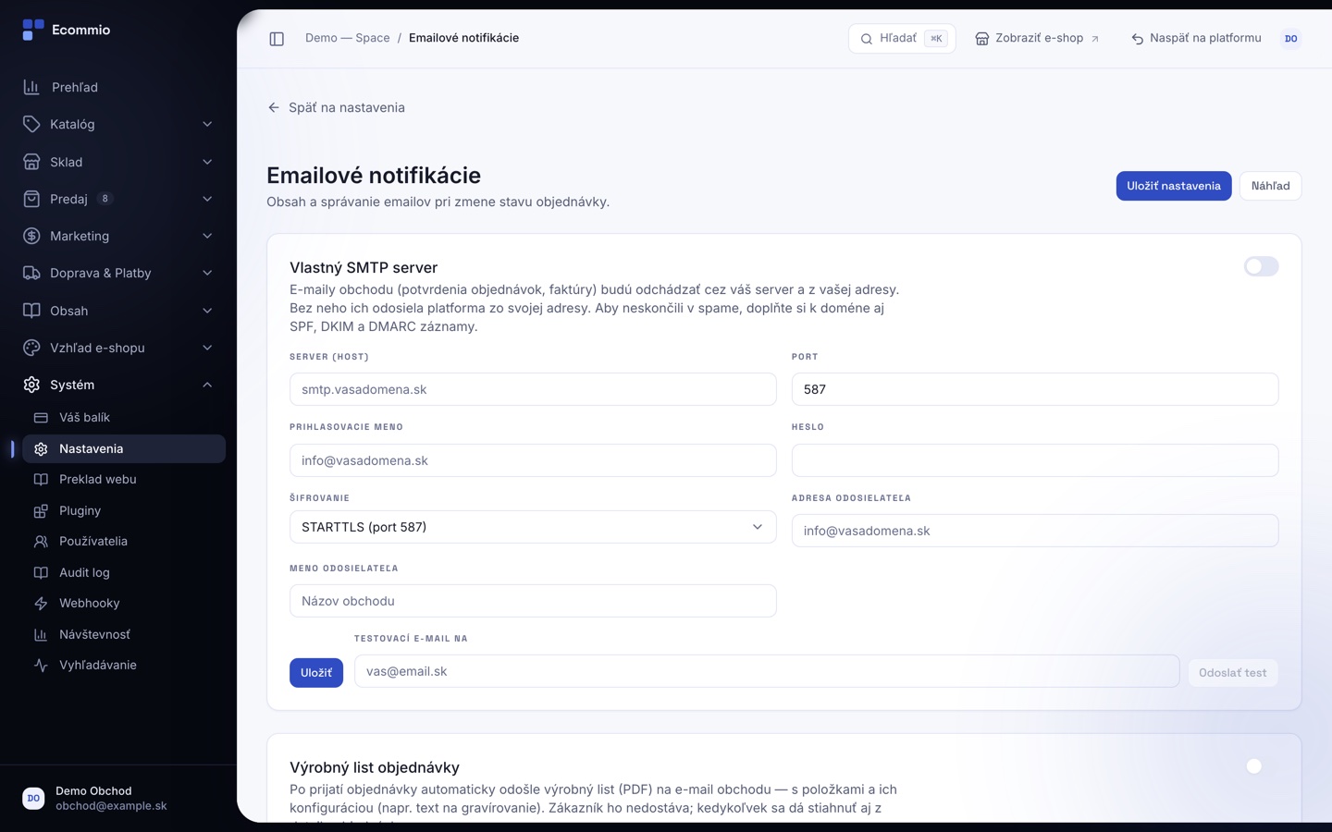This screenshot has width=1332, height=832.
Task: Open the Nastavenia menu item
Action: point(124,449)
